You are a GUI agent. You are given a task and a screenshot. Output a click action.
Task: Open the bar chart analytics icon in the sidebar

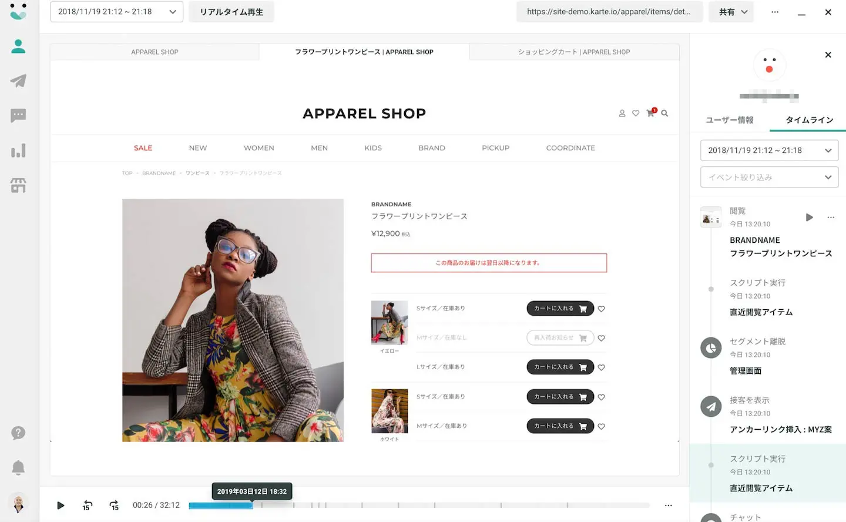pos(18,150)
